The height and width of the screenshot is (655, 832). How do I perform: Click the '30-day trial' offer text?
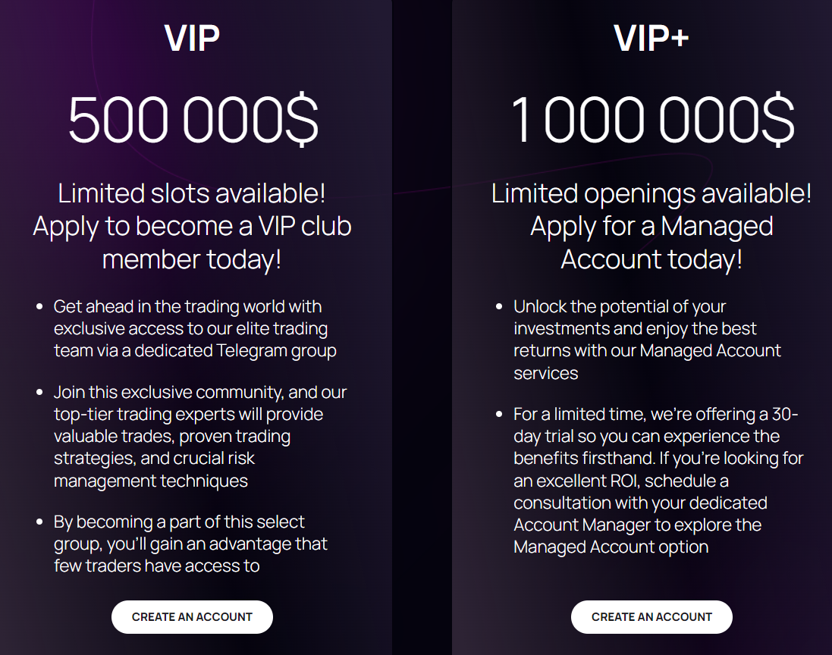(x=656, y=425)
